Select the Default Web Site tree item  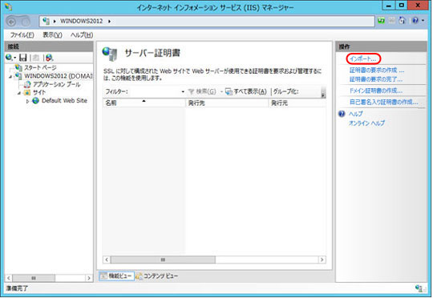coord(64,100)
